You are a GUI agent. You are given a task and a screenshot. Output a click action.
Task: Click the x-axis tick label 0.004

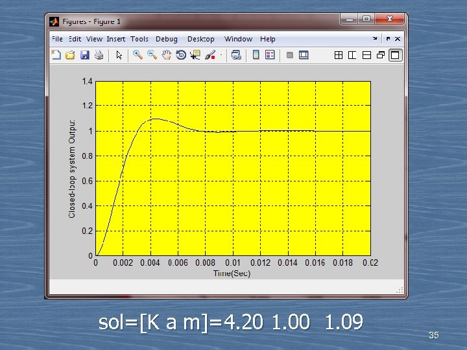[150, 262]
